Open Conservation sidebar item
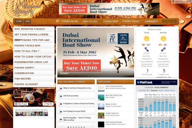The image size is (192, 128). point(34,73)
